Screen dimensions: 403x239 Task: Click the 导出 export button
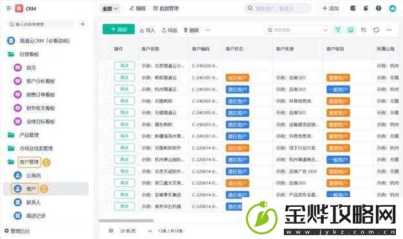tap(169, 30)
